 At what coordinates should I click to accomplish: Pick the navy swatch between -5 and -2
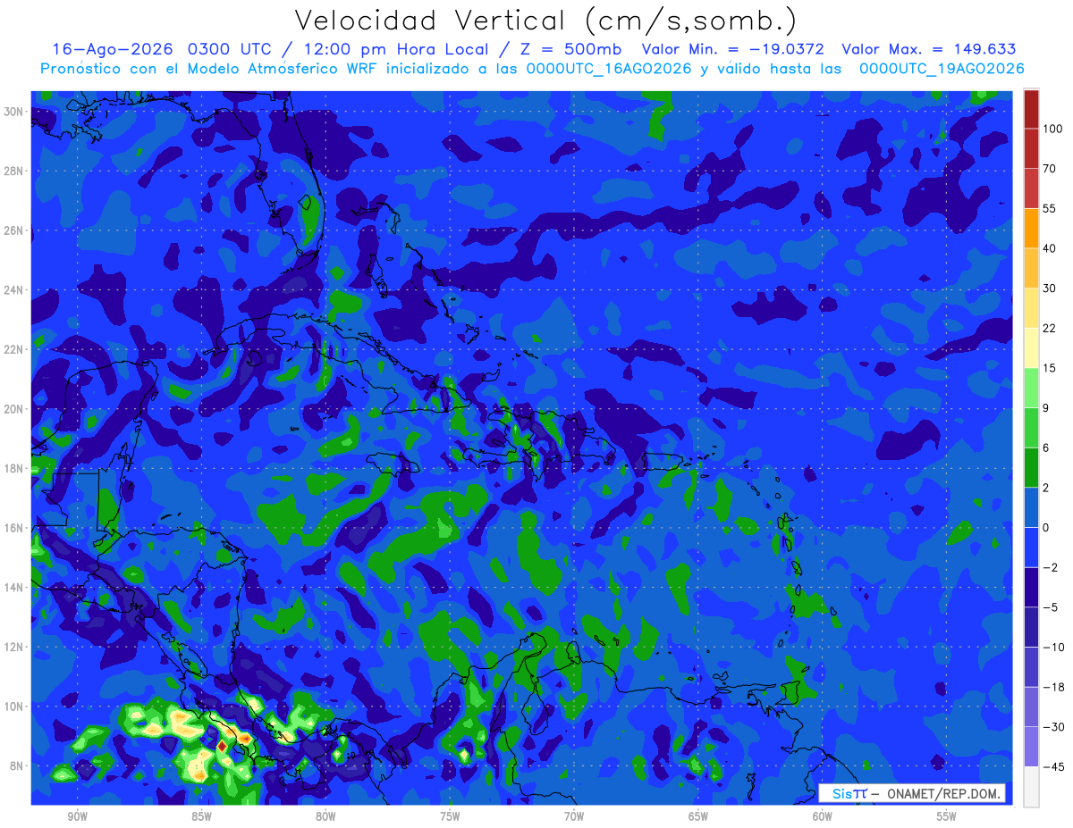pos(1031,587)
